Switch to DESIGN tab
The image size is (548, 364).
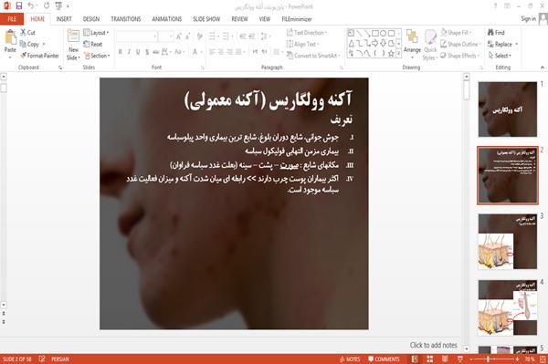pos(91,19)
